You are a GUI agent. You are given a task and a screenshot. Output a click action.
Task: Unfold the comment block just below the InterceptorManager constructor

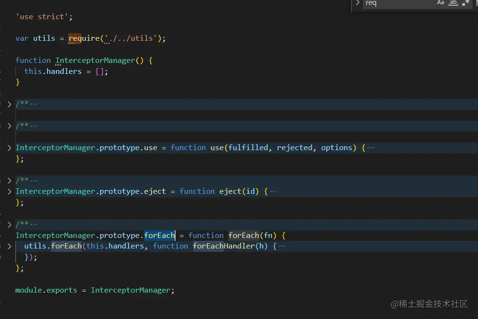10,104
